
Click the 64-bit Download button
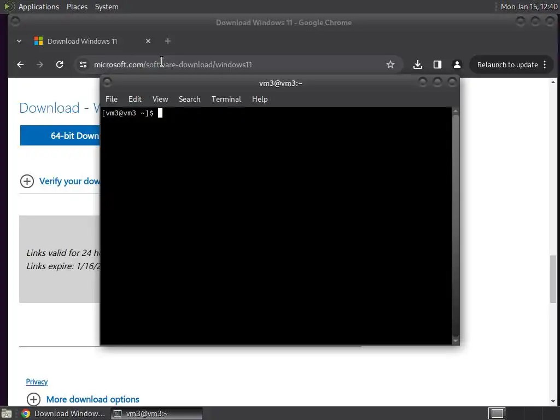coord(60,136)
